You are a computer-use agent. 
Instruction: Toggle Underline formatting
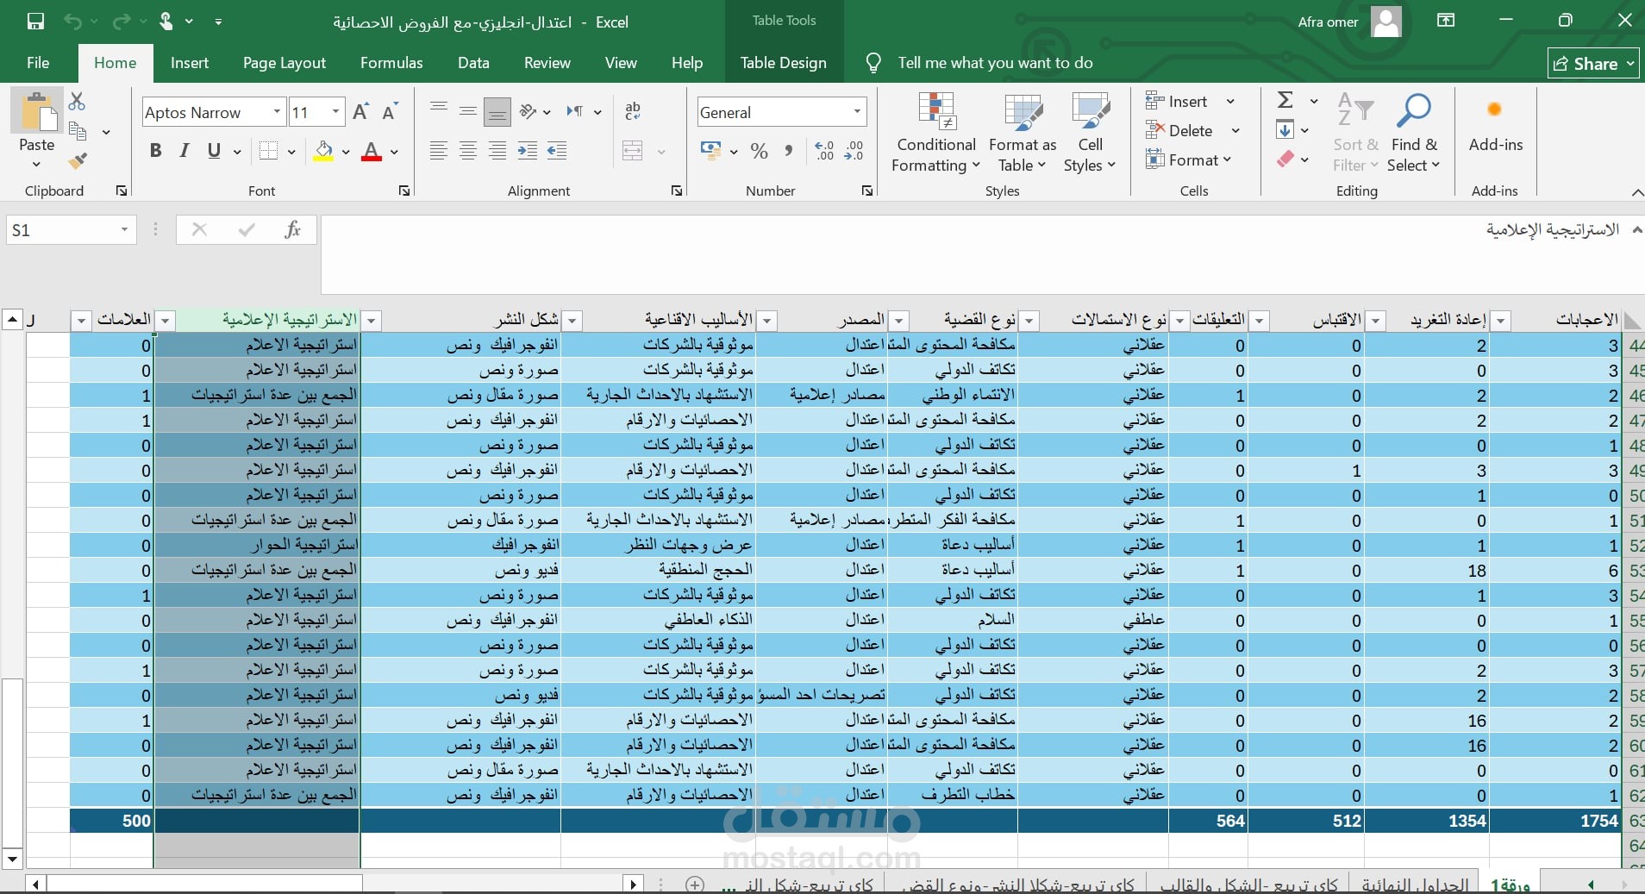coord(214,151)
